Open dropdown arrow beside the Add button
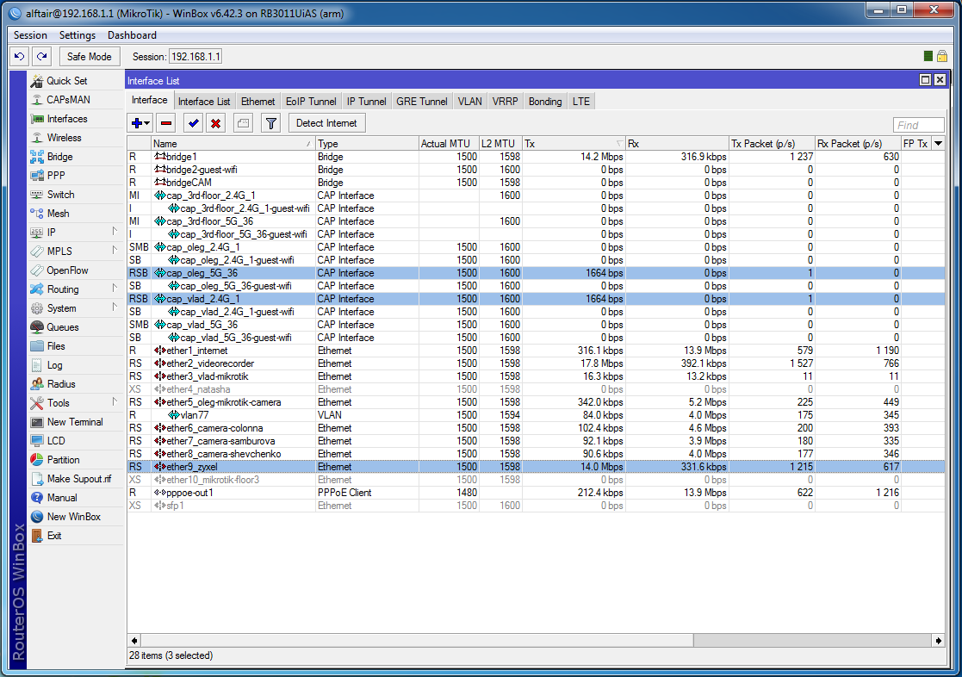This screenshot has width=962, height=677. click(x=147, y=123)
